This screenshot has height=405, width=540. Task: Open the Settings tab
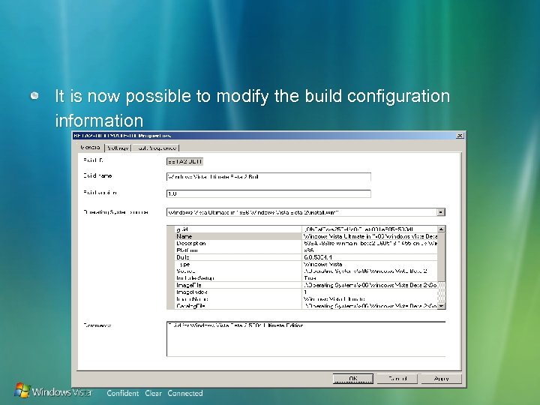click(x=118, y=148)
